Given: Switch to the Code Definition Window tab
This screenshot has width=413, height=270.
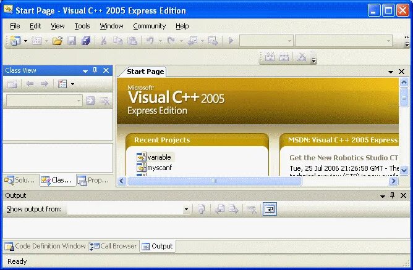Looking at the screenshot, I should (45, 246).
